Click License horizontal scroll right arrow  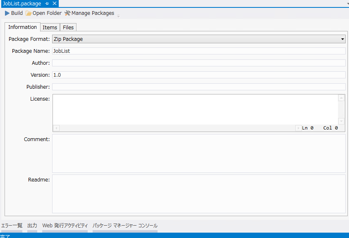coord(298,128)
